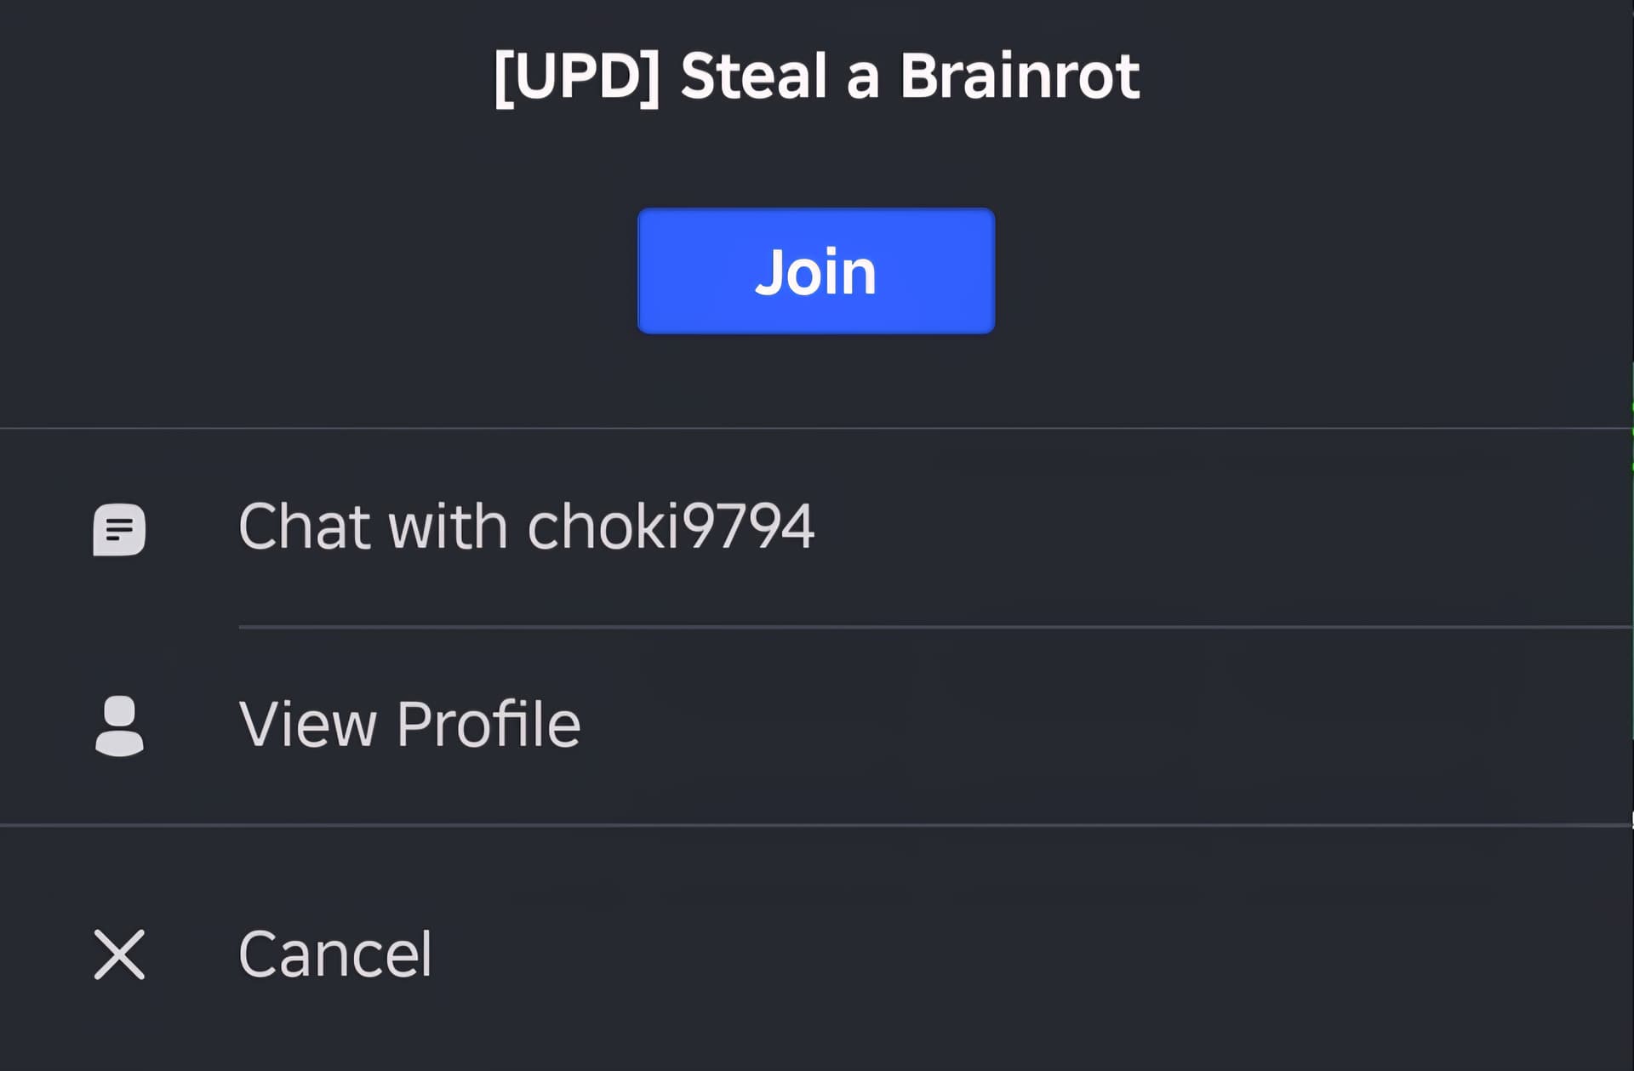
Task: Click the person silhouette profile icon
Action: click(x=119, y=726)
